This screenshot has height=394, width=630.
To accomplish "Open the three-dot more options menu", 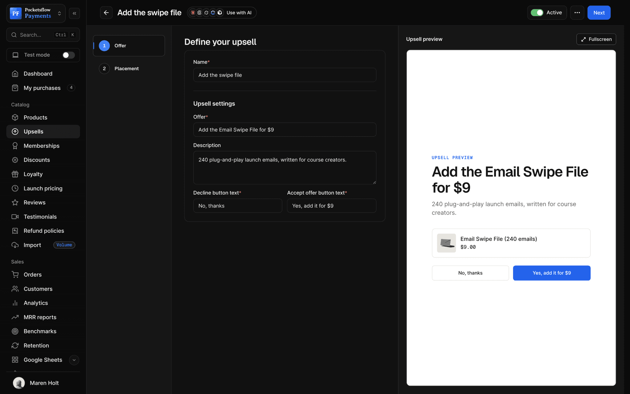I will pos(577,13).
